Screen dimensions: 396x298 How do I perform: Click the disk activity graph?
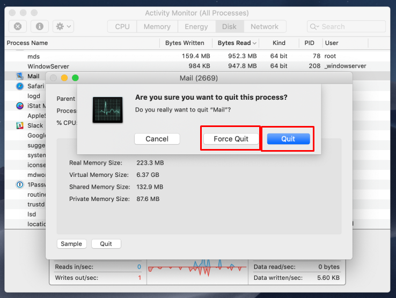coord(197,271)
